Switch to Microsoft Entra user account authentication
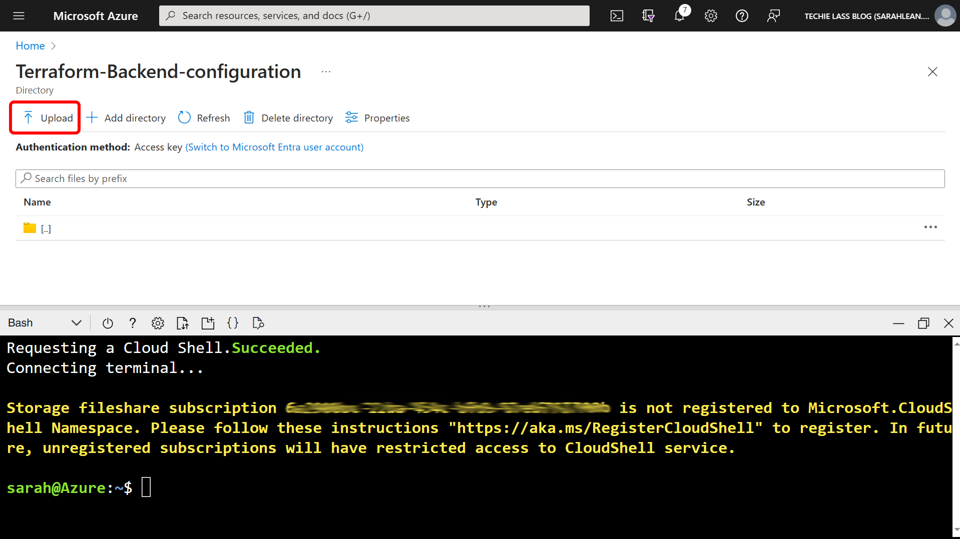Viewport: 960px width, 539px height. [274, 147]
